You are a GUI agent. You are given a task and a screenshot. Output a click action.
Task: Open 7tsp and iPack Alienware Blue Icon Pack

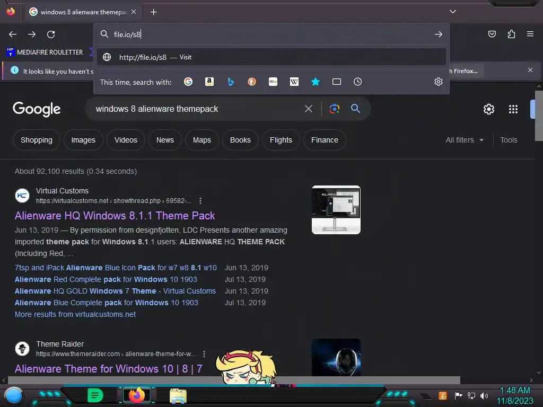pos(116,268)
